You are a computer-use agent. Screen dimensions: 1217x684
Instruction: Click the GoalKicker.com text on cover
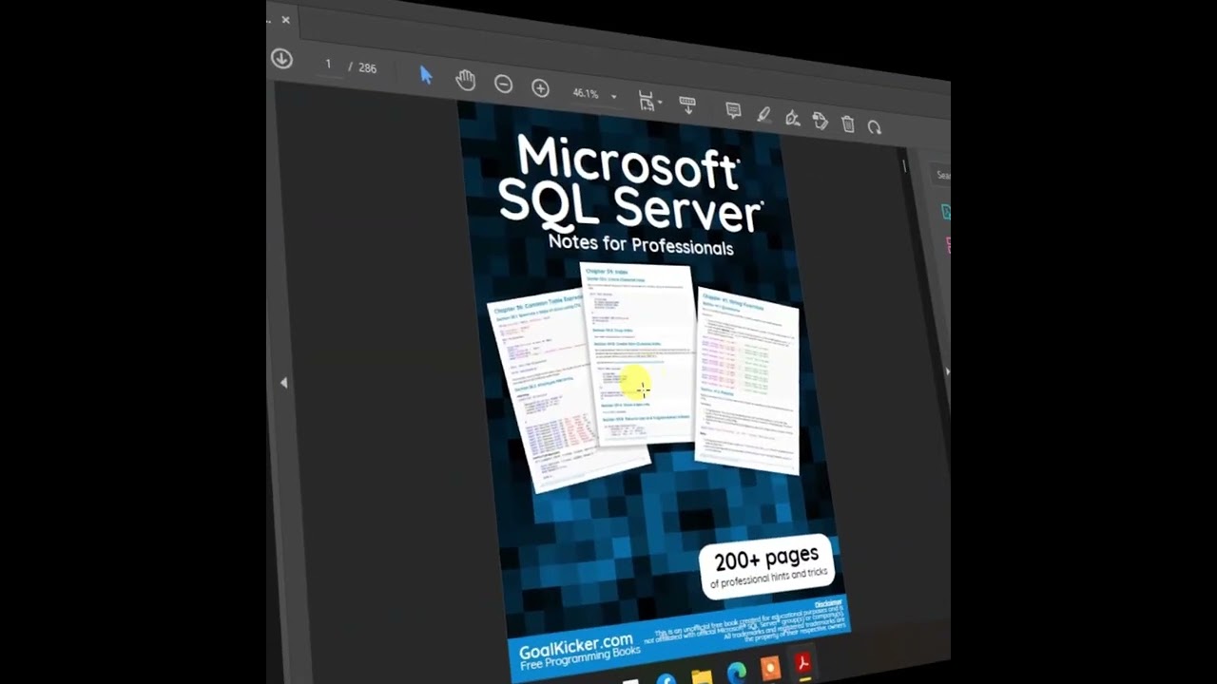tap(574, 648)
